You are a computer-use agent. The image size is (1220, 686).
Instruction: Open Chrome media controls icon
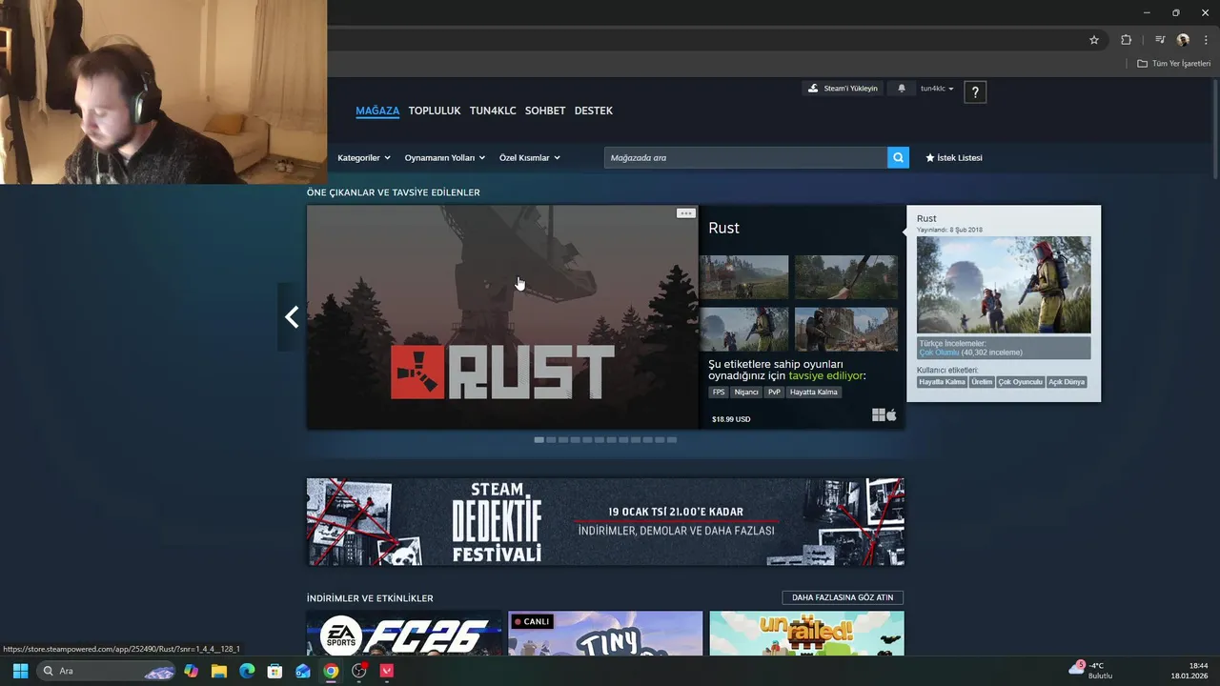[x=1160, y=40]
